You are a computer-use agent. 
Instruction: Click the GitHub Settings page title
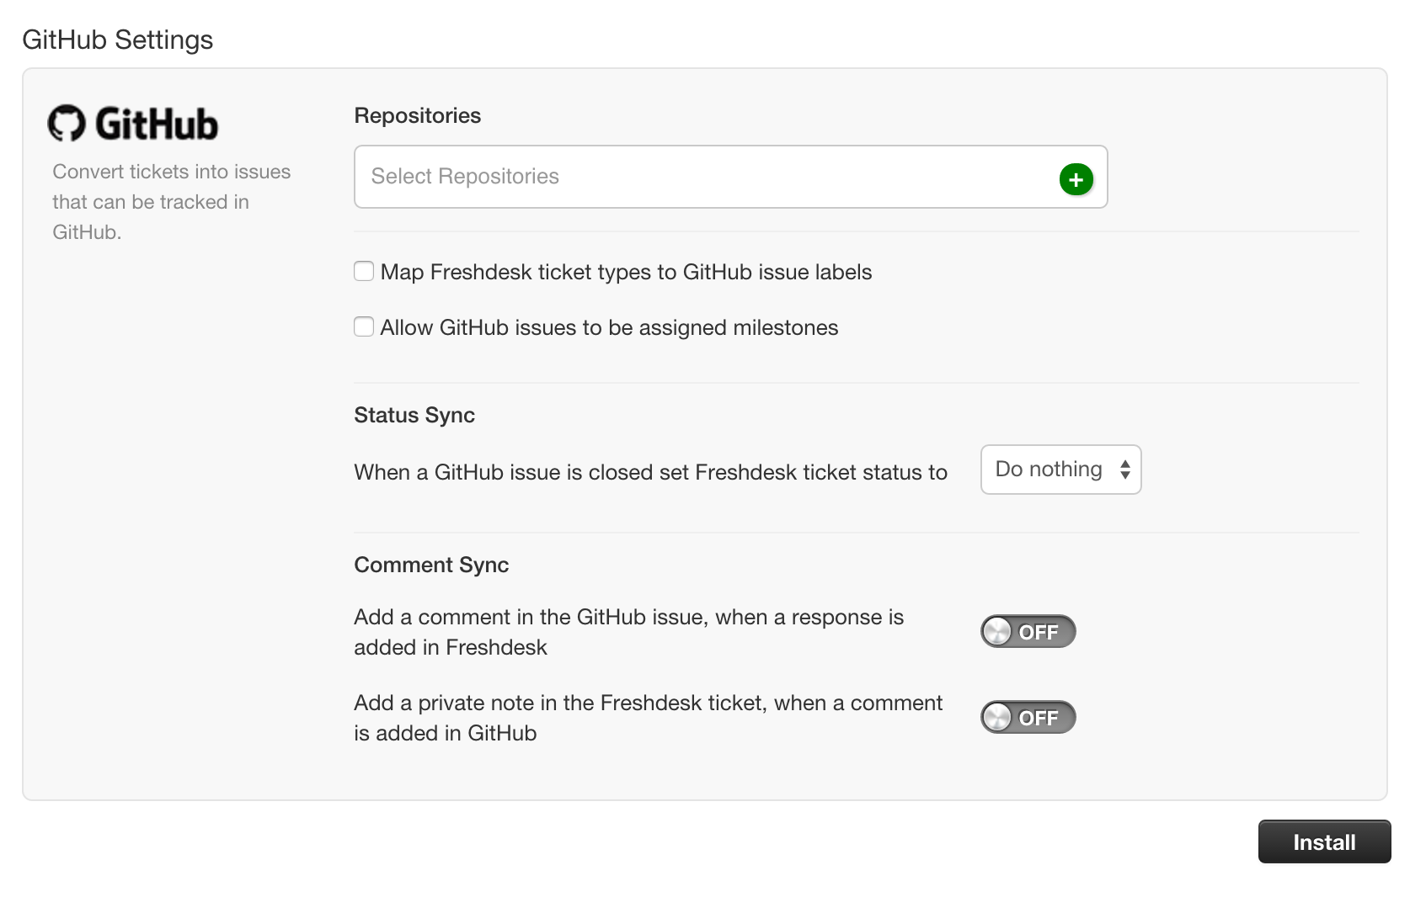[118, 40]
